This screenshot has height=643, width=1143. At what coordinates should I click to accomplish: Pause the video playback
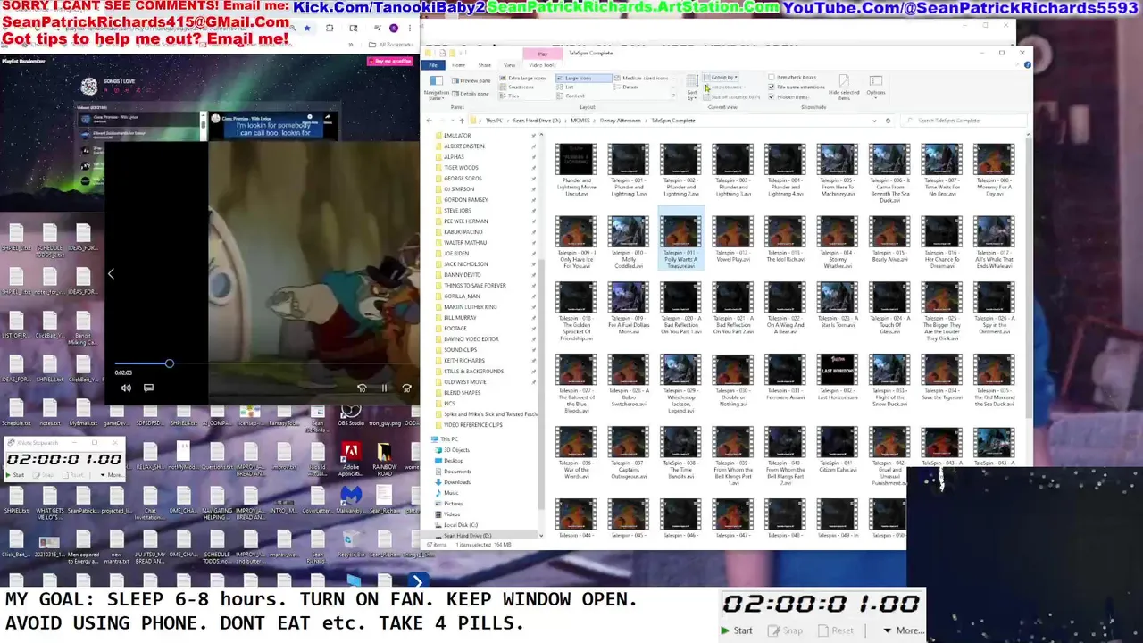(384, 388)
